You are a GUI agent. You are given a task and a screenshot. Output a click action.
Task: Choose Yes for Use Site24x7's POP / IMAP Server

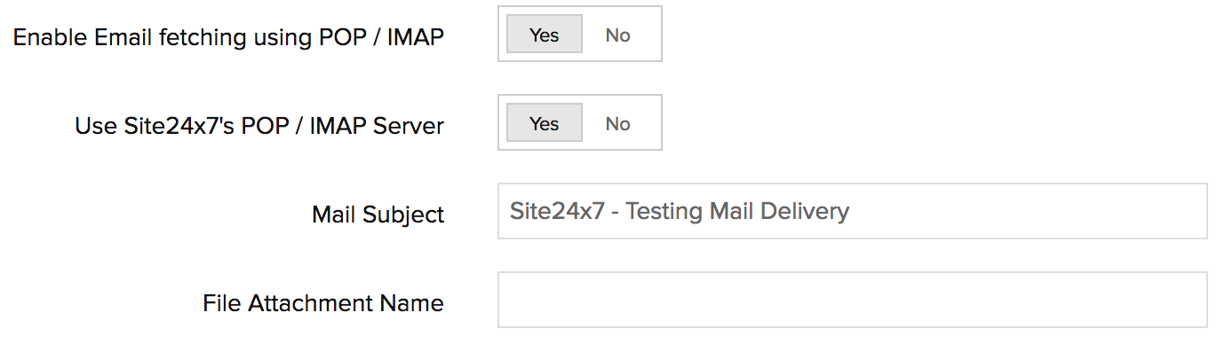[x=545, y=123]
